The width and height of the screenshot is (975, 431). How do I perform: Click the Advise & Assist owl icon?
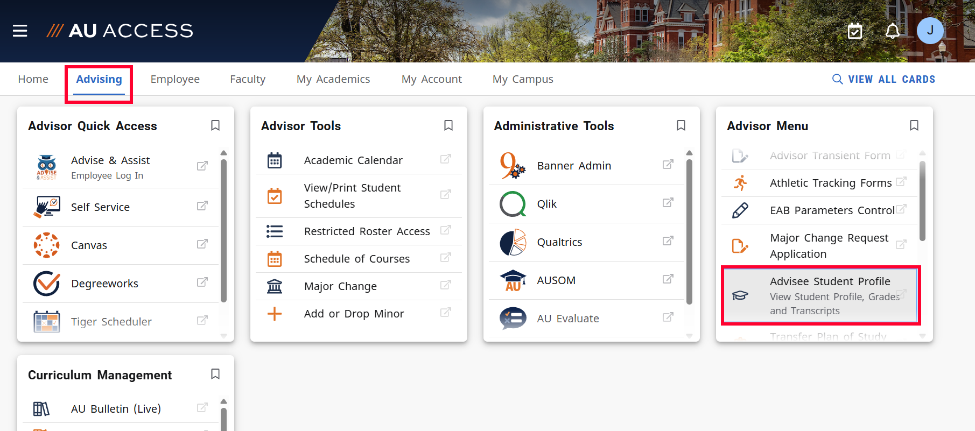[x=47, y=167]
